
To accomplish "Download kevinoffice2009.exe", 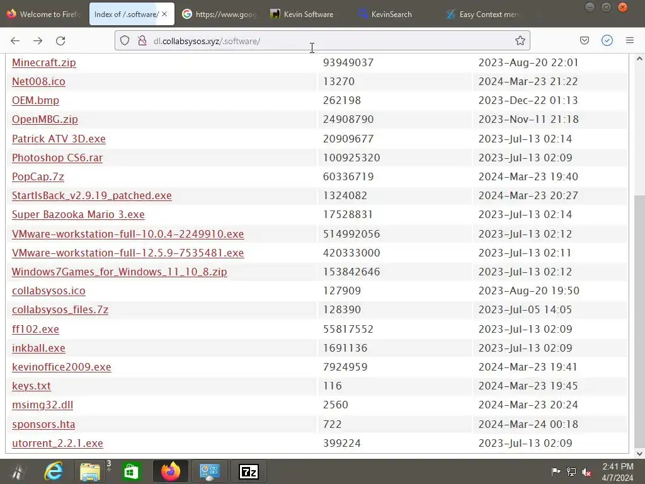I will (61, 367).
